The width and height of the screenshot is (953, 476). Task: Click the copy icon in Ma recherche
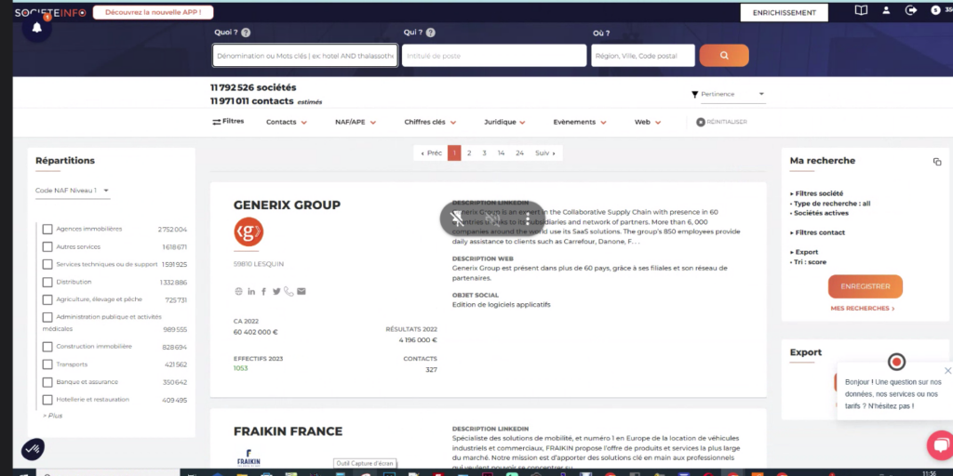(x=937, y=162)
